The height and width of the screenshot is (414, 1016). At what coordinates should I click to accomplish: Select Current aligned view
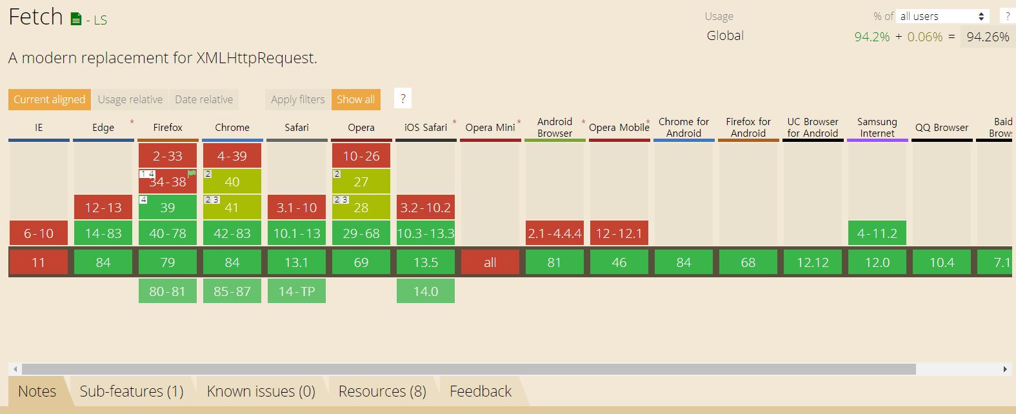pos(50,99)
